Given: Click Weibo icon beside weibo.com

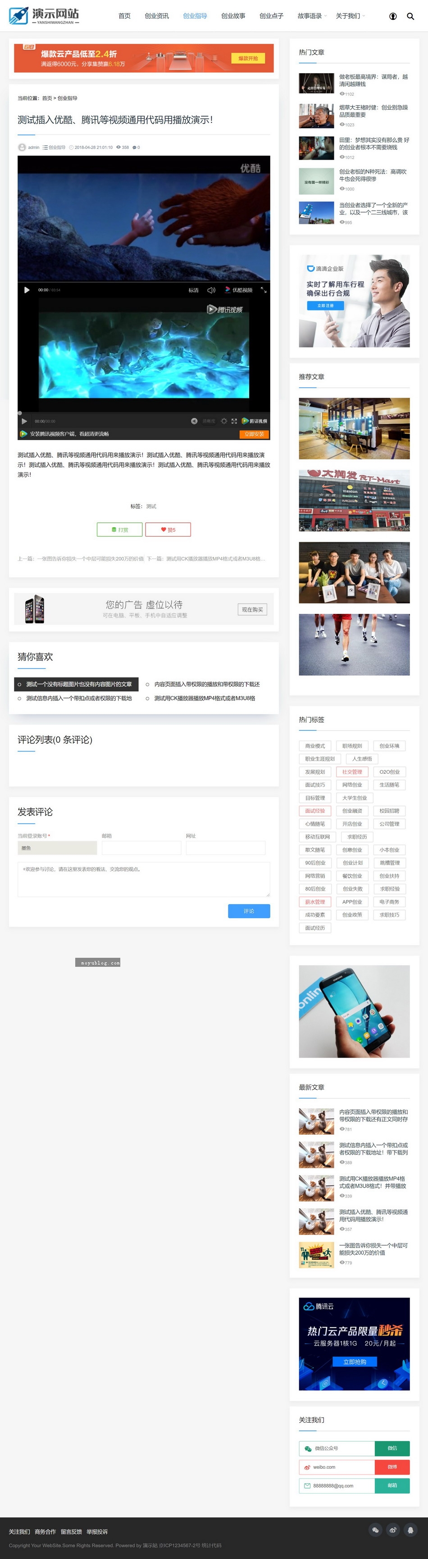Looking at the screenshot, I should click(x=307, y=1467).
